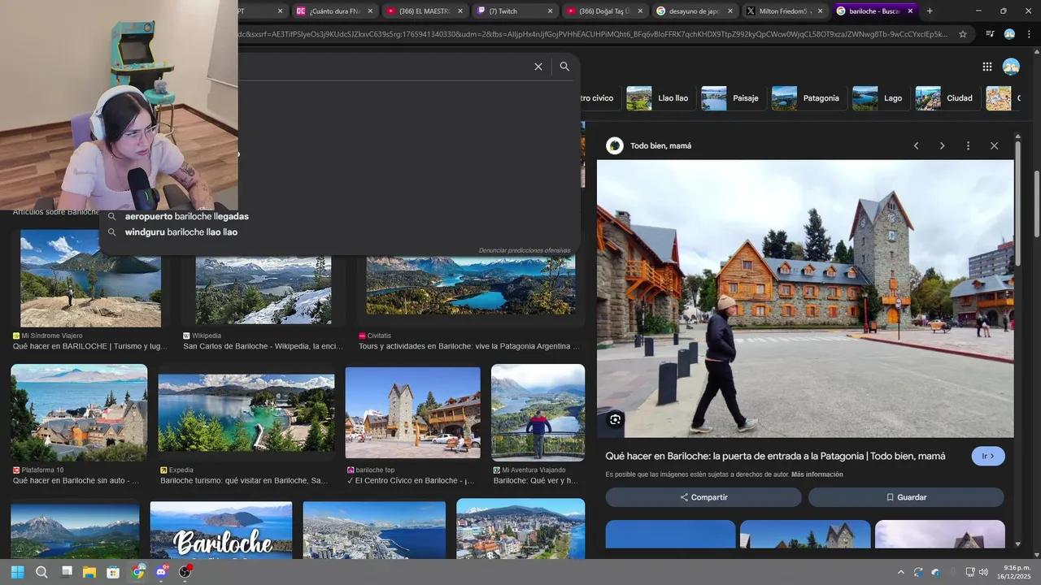Screen dimensions: 1041x585
Task: Open the Civitatis lakes panorama image
Action: (471, 284)
